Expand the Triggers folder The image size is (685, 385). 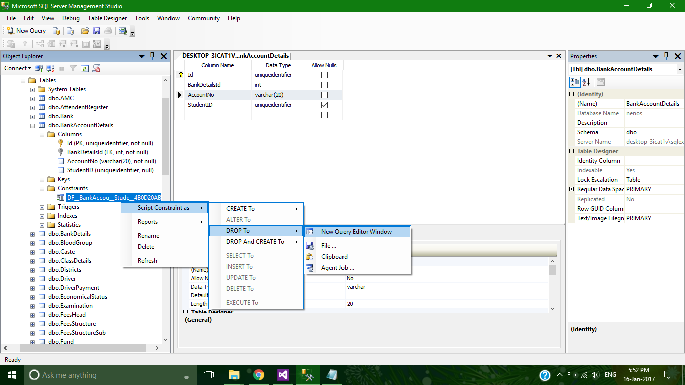[42, 207]
